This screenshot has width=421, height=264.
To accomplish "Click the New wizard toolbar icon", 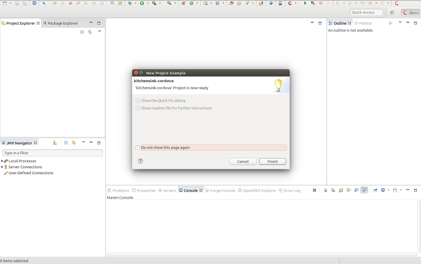I will pos(5,3).
